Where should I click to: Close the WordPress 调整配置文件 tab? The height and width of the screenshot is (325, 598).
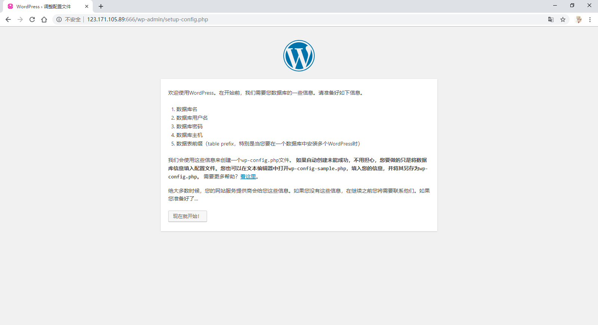[87, 6]
